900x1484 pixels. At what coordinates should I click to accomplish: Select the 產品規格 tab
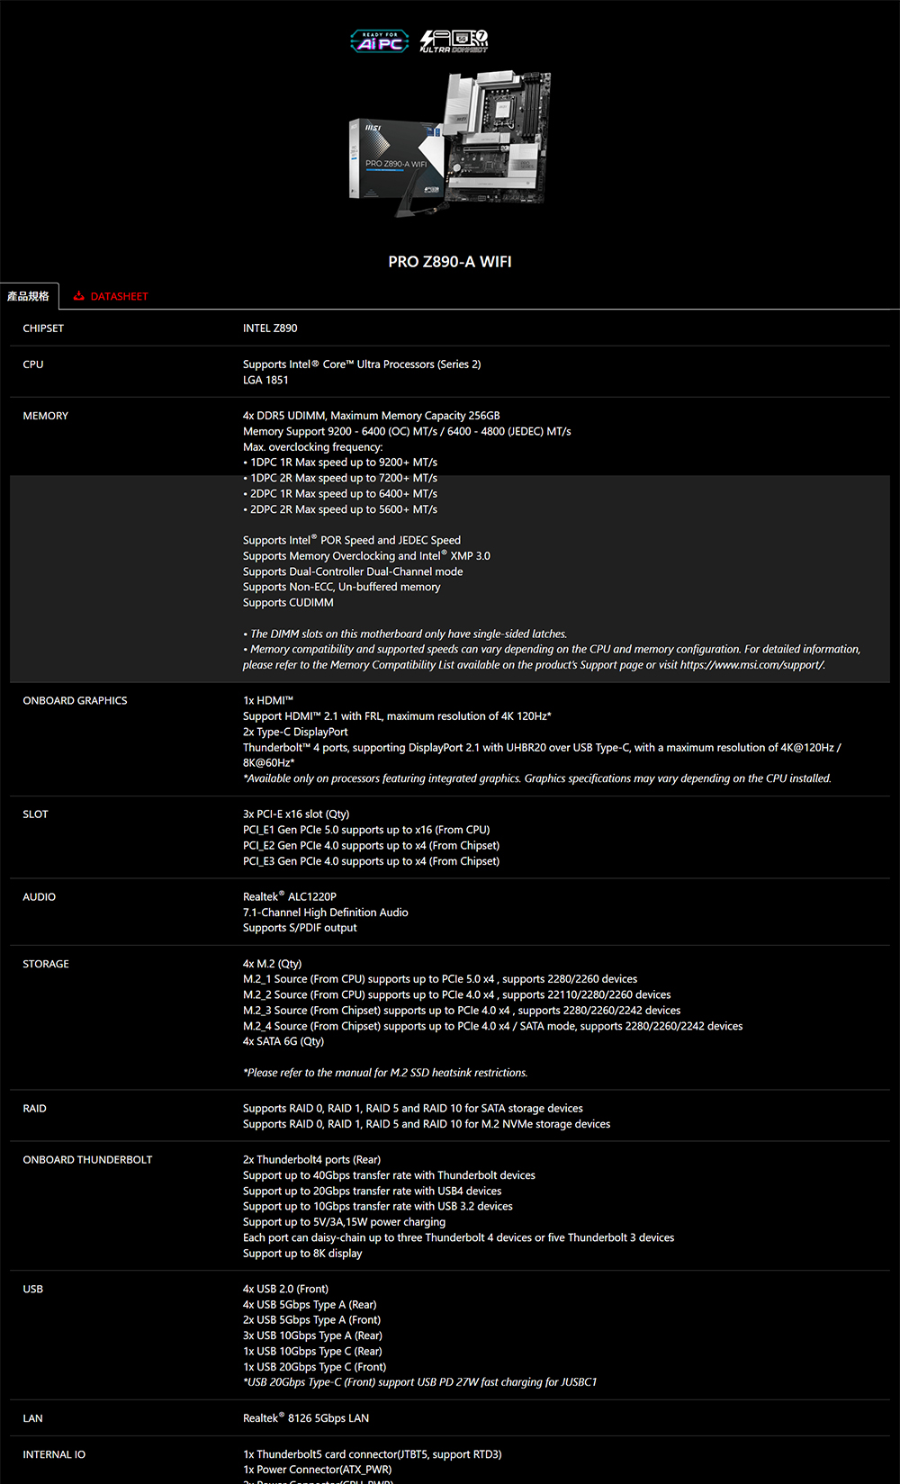(x=29, y=296)
